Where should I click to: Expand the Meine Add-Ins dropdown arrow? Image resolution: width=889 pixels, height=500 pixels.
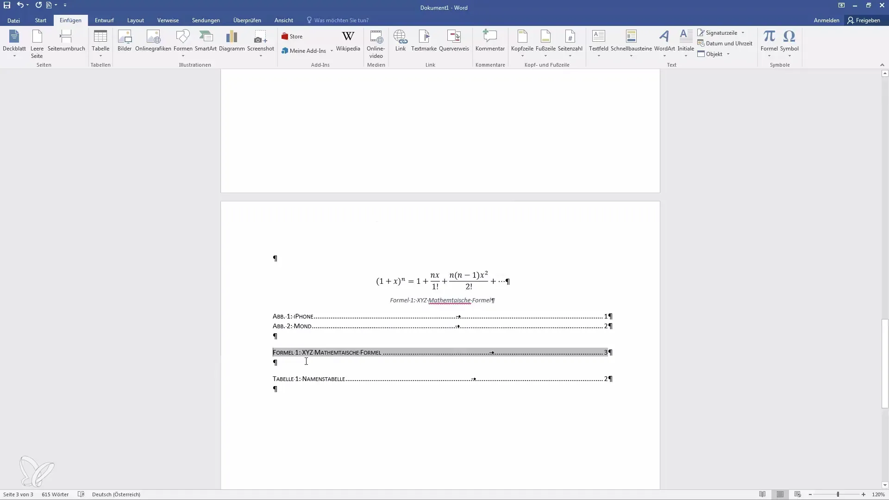[x=332, y=51]
